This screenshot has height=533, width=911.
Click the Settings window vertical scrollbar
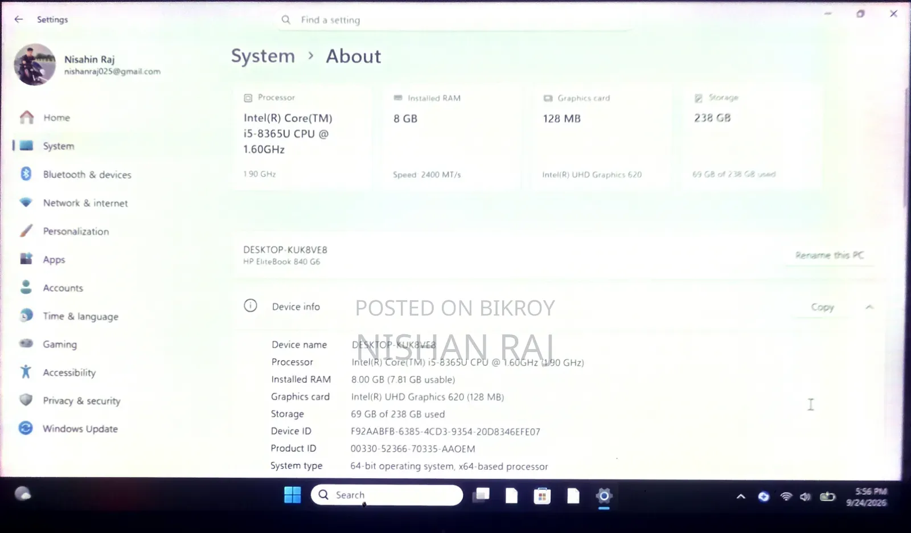pyautogui.click(x=906, y=148)
